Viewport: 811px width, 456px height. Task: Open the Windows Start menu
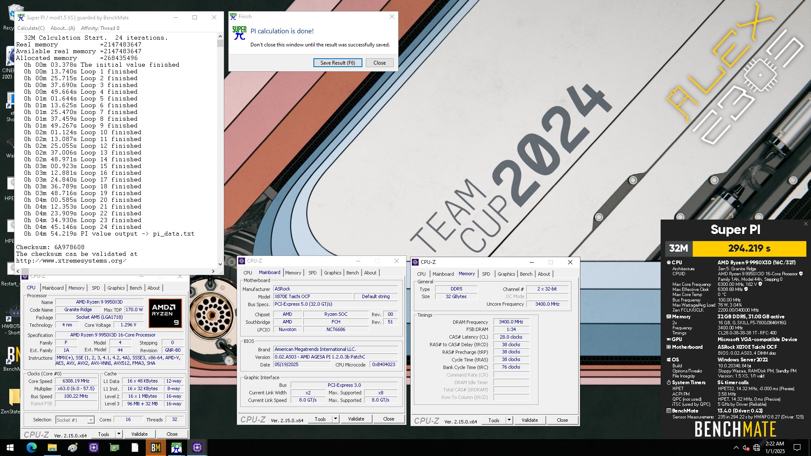pyautogui.click(x=10, y=448)
